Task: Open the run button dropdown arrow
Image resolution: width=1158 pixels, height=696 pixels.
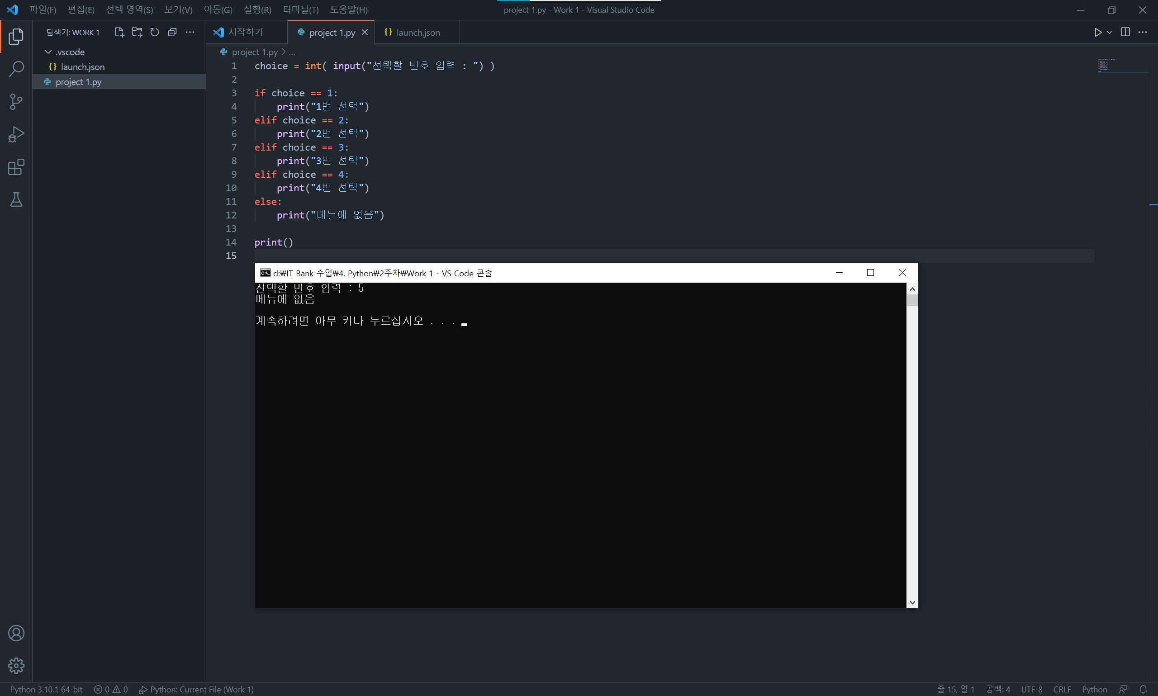Action: [1109, 33]
